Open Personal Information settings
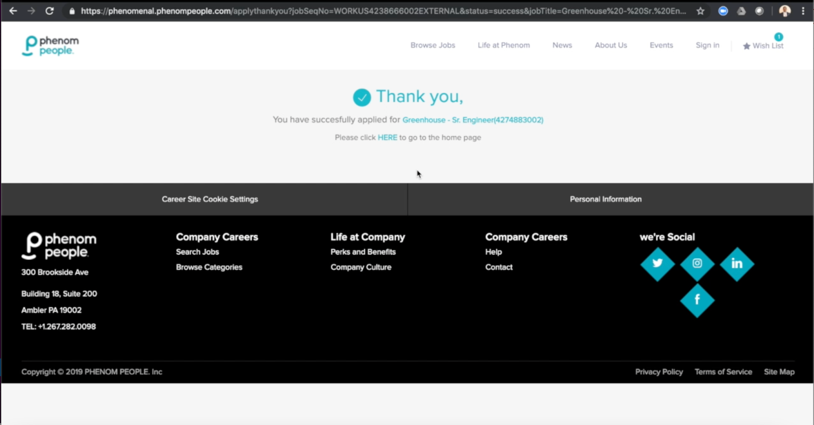The width and height of the screenshot is (814, 425). pyautogui.click(x=605, y=199)
